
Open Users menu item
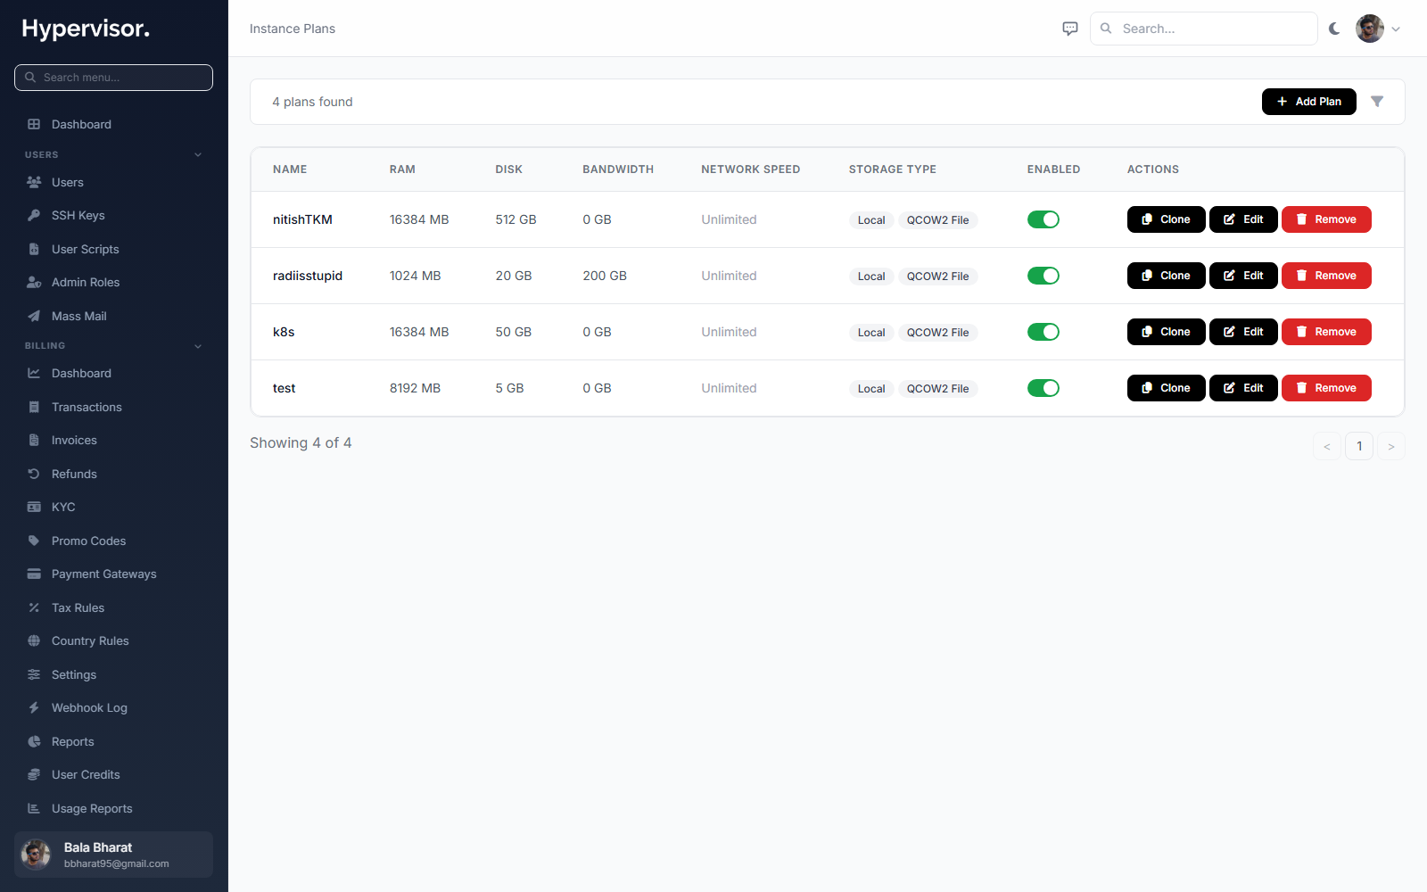pos(113,182)
